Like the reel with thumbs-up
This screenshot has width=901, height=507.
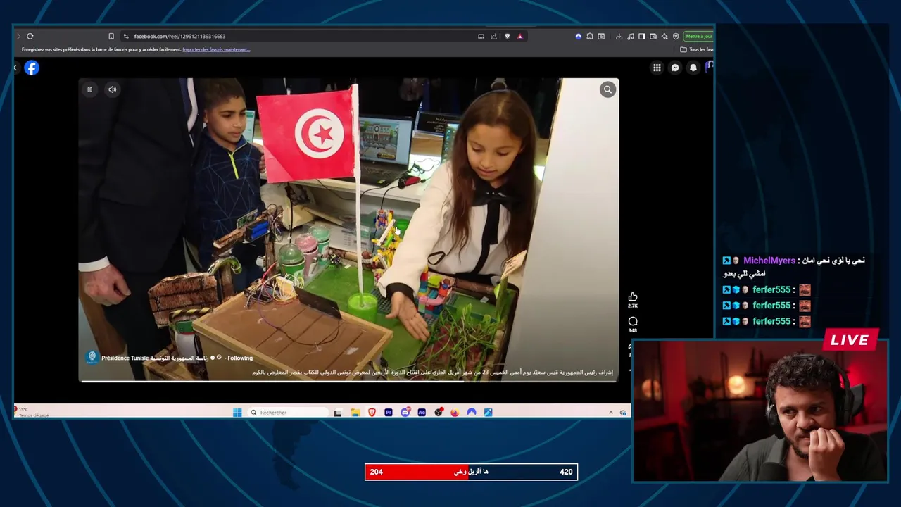633,297
